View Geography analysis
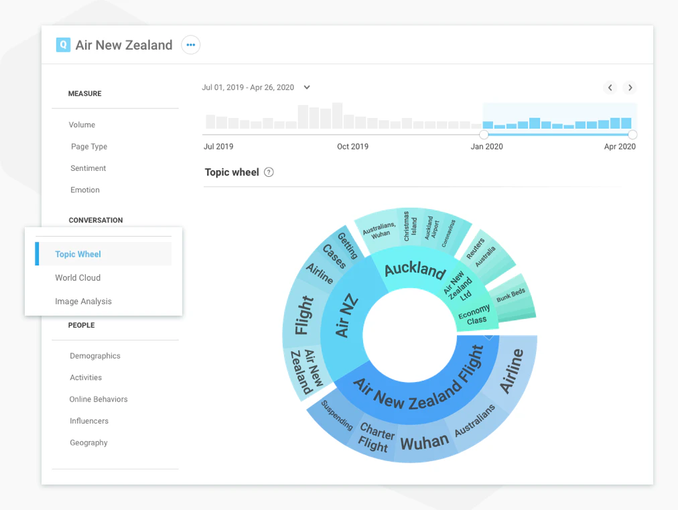 [88, 442]
